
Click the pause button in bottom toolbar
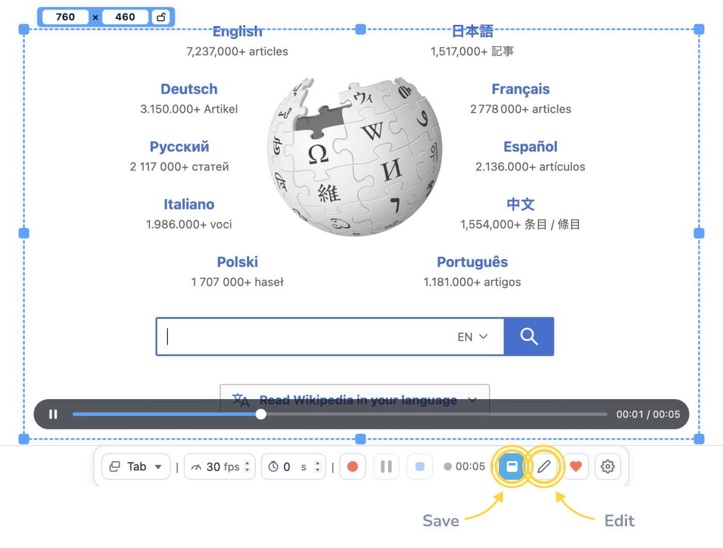click(x=386, y=466)
